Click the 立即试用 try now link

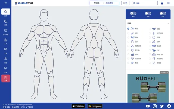click(110, 3)
